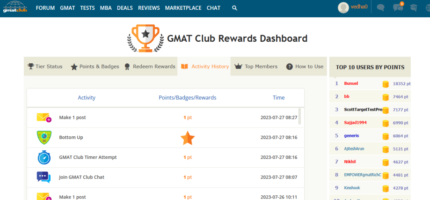Switch to Points & Badges tab

[x=95, y=67]
